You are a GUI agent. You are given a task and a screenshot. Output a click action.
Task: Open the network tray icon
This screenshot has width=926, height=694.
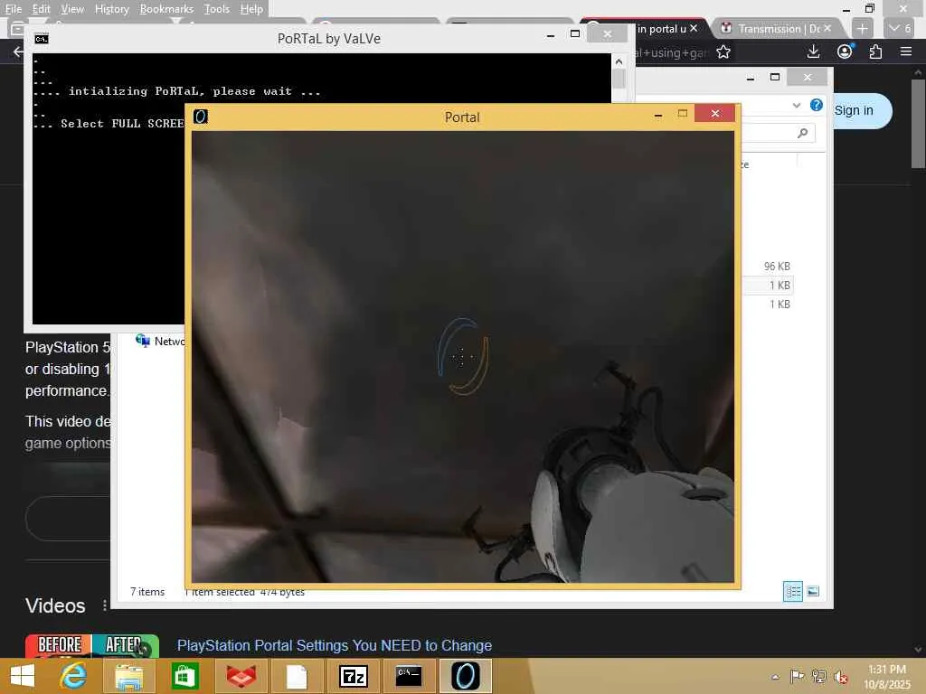819,676
